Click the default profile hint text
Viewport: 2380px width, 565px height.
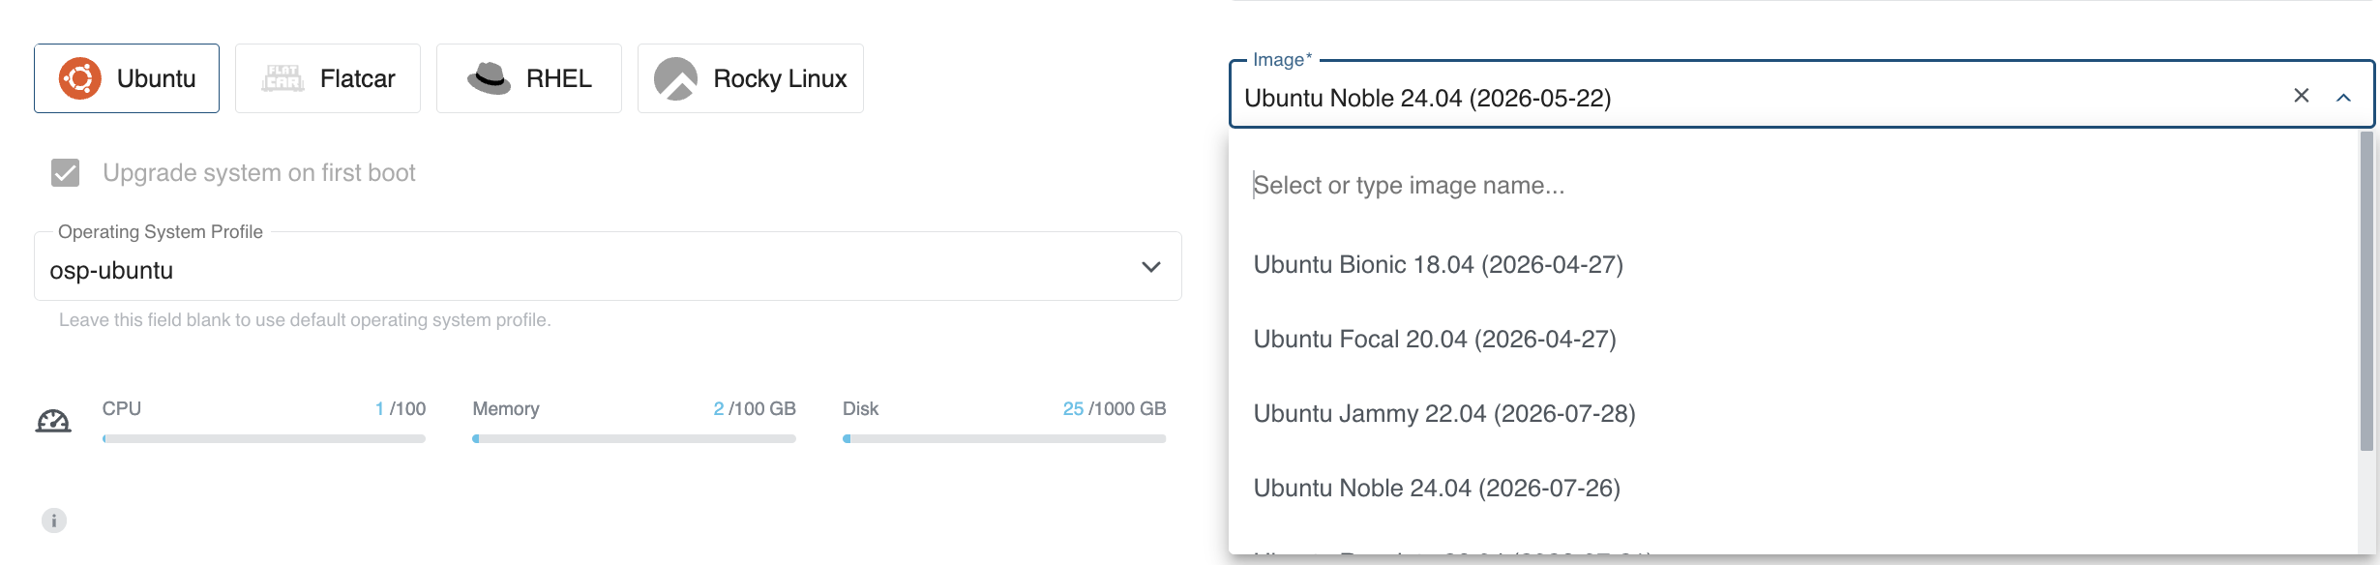pyautogui.click(x=305, y=320)
